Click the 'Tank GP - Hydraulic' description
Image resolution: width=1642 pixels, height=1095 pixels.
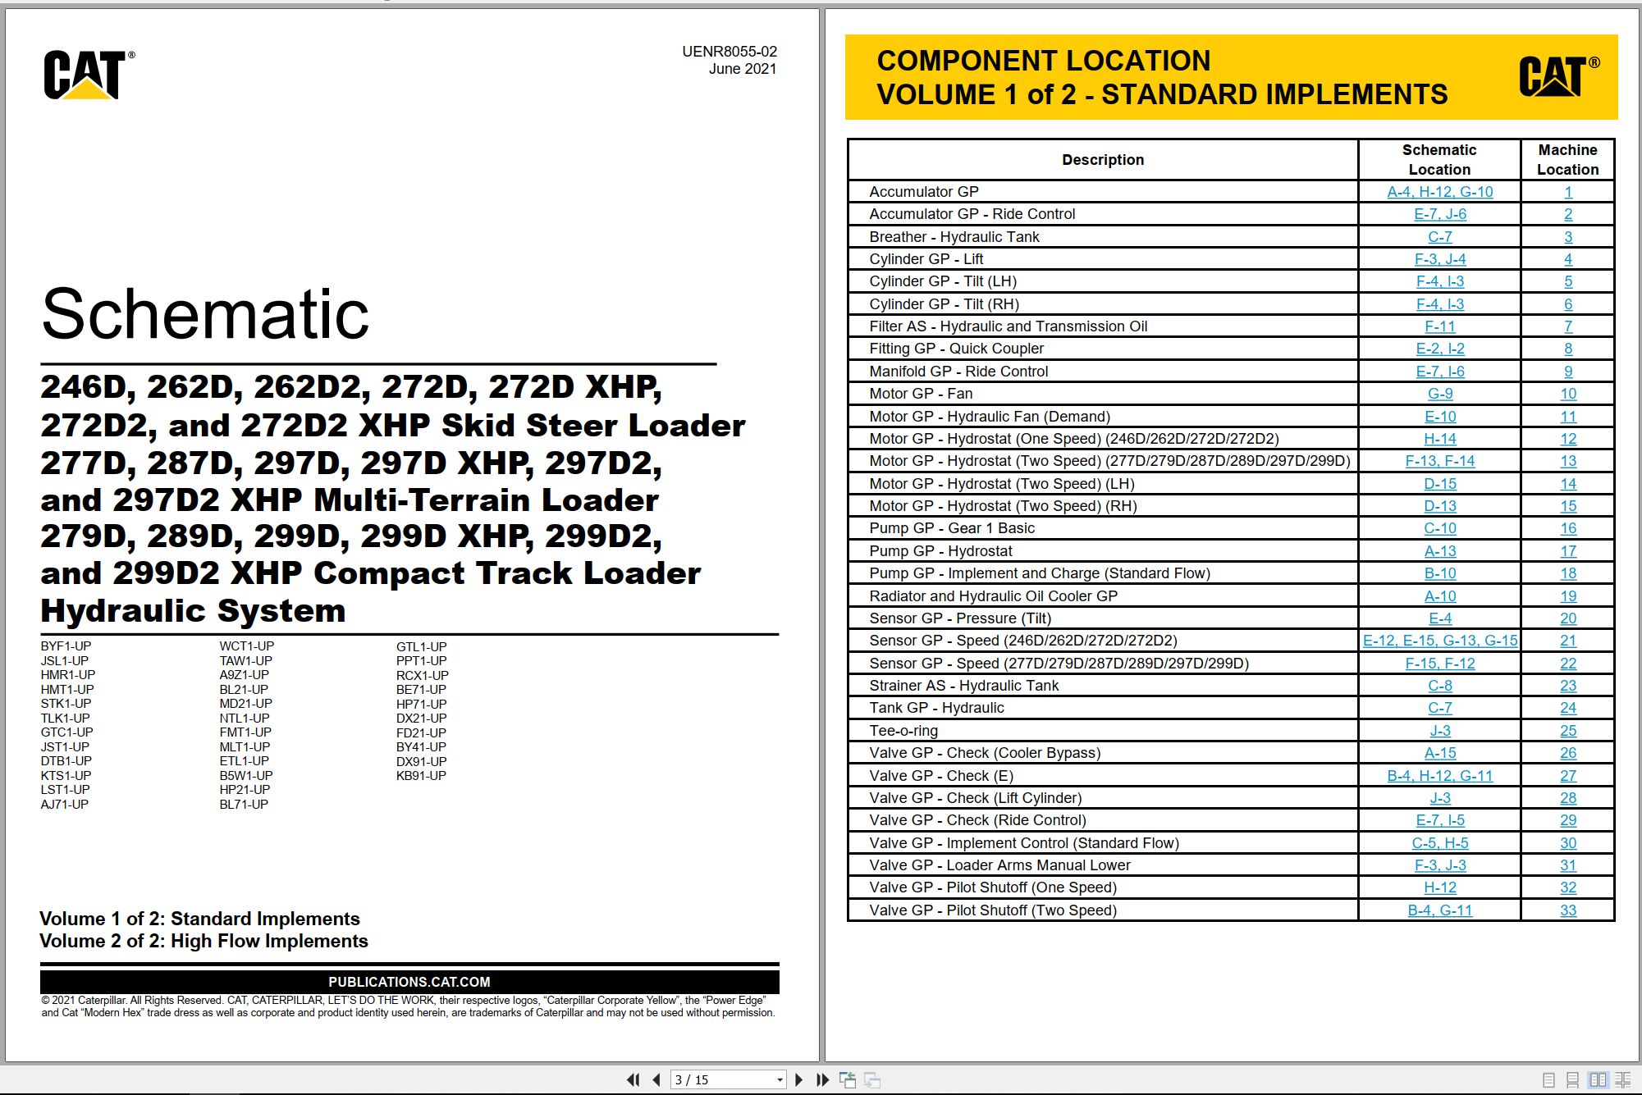pyautogui.click(x=936, y=708)
